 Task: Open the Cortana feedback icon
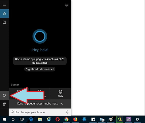coord(4,104)
